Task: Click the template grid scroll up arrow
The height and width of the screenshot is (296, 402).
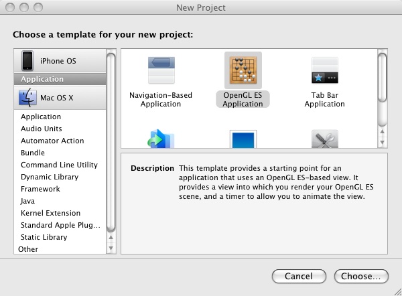Action: pos(383,131)
